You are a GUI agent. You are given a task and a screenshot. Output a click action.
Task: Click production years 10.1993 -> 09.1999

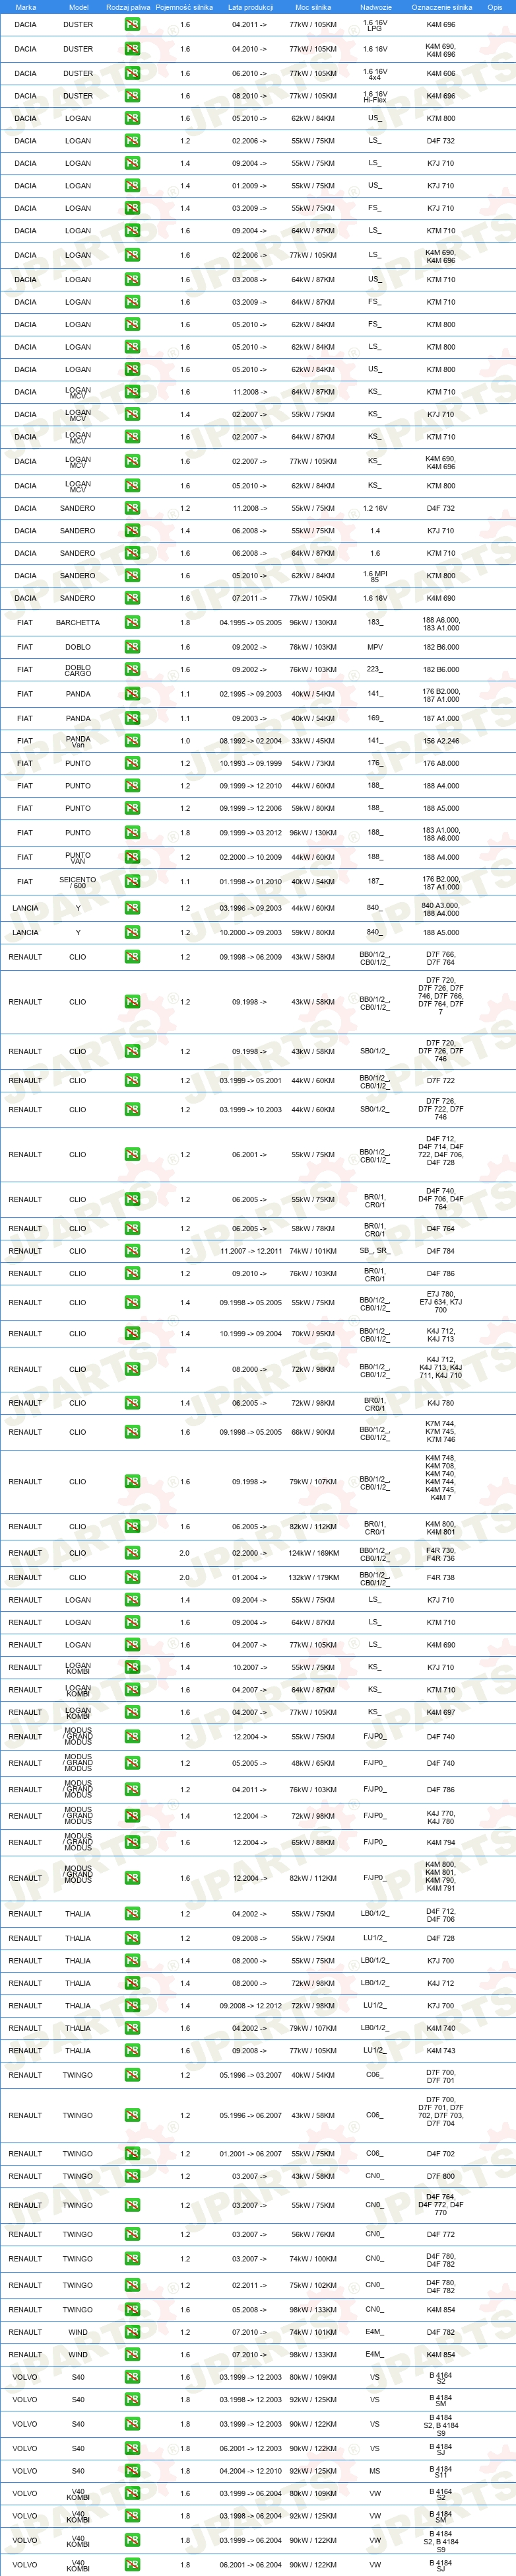(249, 763)
